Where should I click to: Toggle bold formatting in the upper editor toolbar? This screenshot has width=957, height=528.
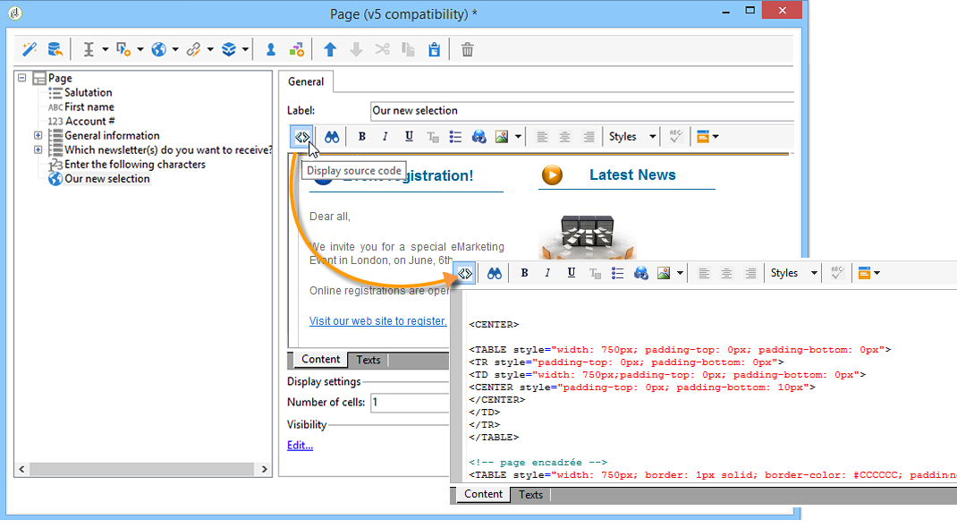coord(362,137)
